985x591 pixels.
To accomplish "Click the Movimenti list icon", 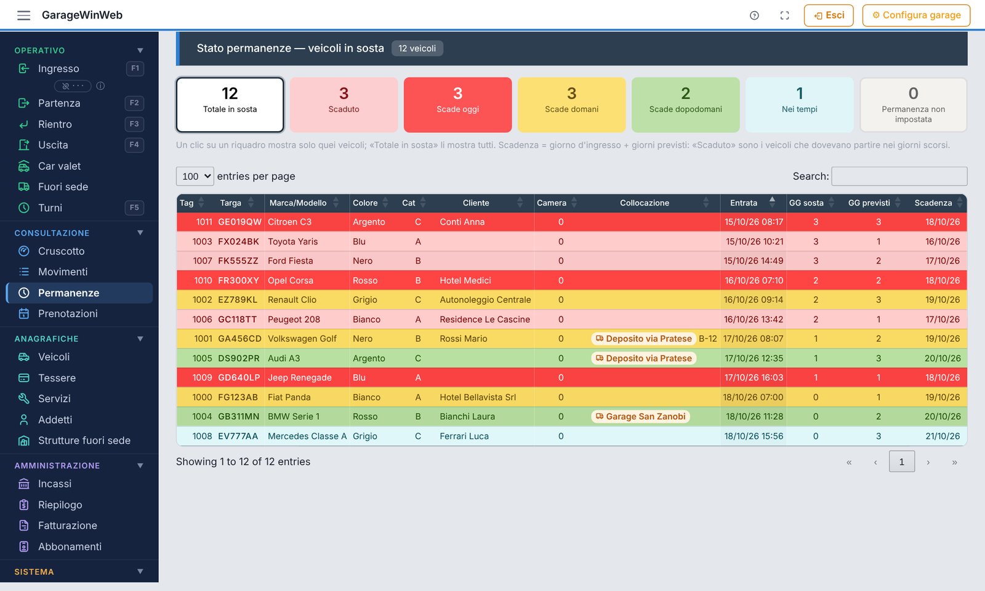I will tap(24, 271).
